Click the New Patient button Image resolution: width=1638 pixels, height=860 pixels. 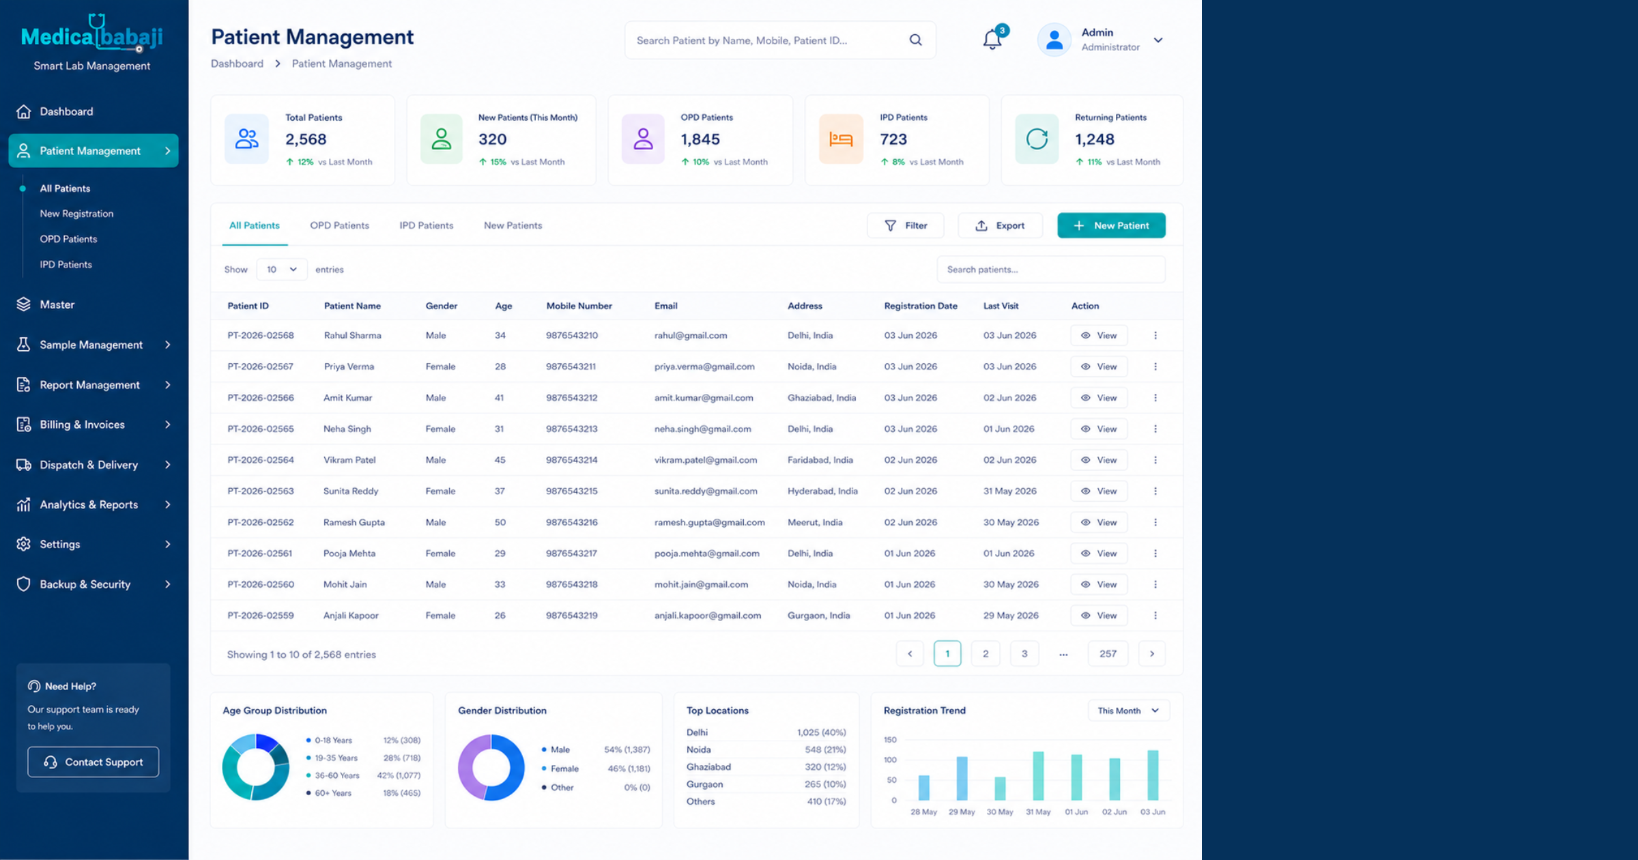pos(1111,225)
